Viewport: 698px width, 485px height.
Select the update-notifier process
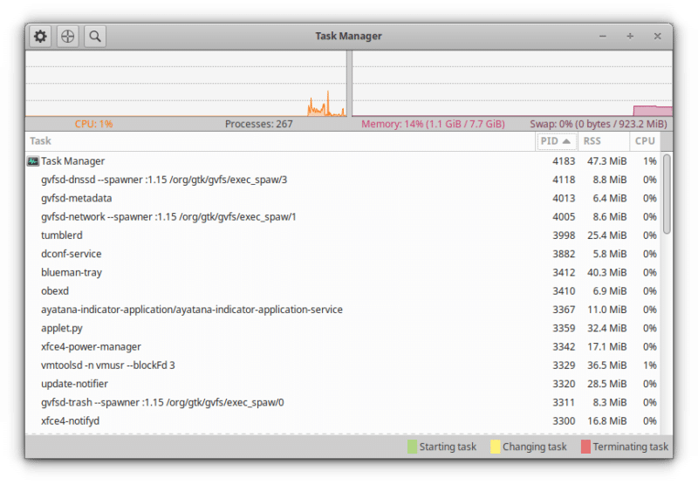tap(343, 384)
